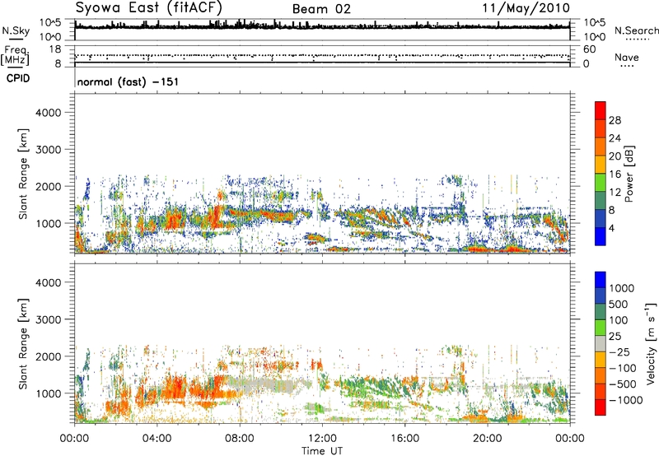The image size is (659, 456).
Task: Click the 'Nave' legend label
Action: (x=627, y=57)
